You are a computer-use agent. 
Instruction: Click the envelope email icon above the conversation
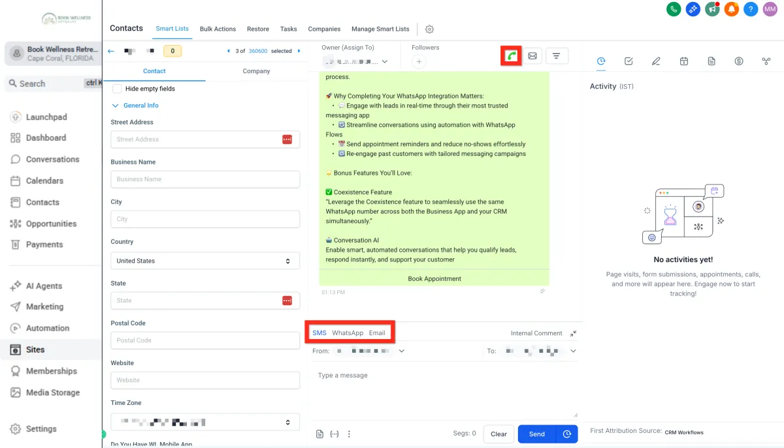coord(532,56)
